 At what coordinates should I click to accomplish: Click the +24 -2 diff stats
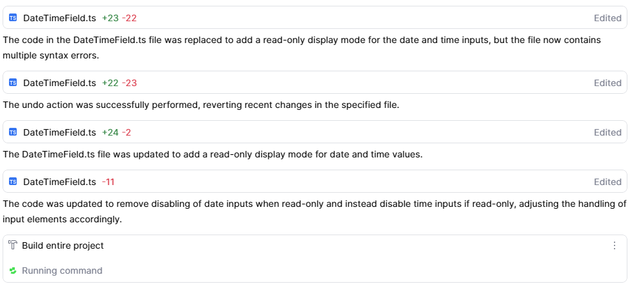[x=116, y=132]
